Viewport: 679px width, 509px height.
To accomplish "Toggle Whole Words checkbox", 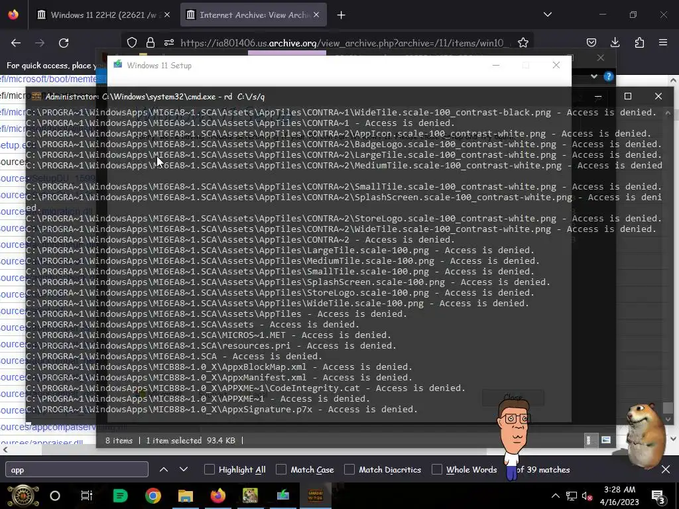I will click(436, 470).
